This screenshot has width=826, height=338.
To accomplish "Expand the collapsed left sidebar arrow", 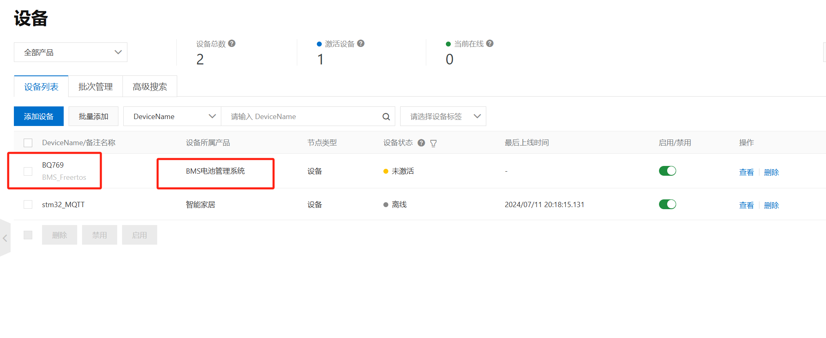I will (5, 238).
